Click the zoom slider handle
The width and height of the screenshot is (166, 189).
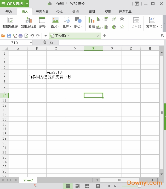[139, 186]
